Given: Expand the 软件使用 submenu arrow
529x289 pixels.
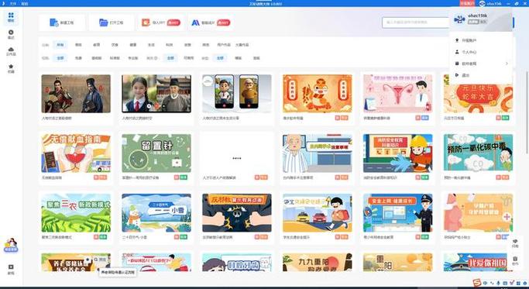Looking at the screenshot, I should [x=507, y=64].
